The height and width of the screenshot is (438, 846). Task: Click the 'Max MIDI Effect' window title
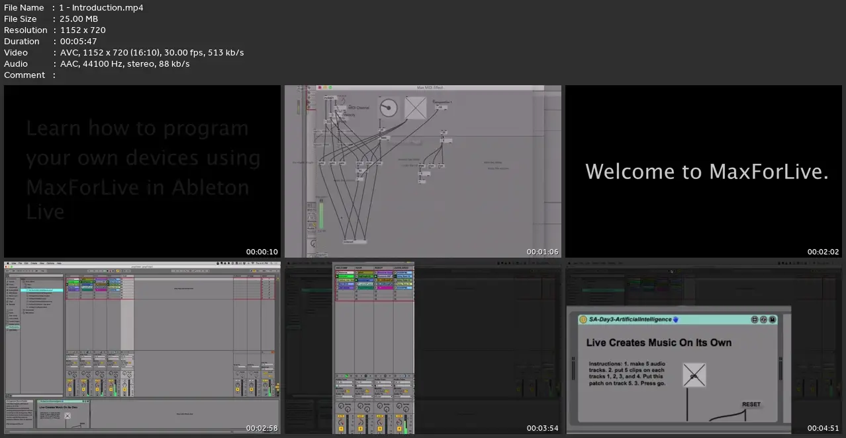[x=430, y=87]
